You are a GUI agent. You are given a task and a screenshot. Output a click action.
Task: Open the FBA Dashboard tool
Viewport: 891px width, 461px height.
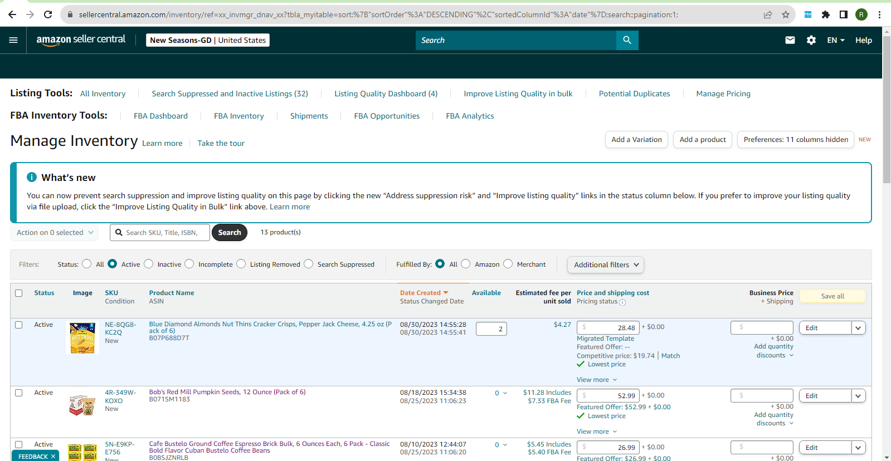[160, 116]
